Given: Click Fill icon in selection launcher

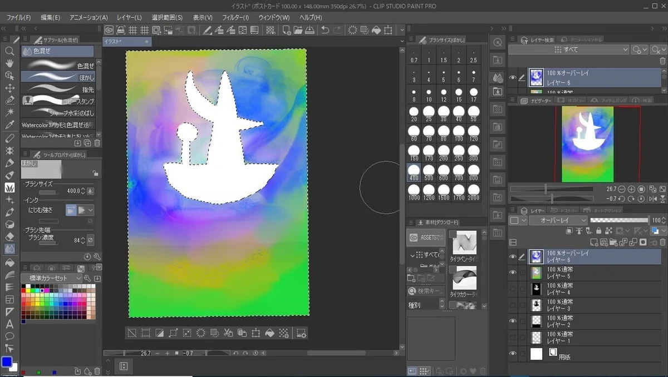Looking at the screenshot, I should (x=269, y=333).
